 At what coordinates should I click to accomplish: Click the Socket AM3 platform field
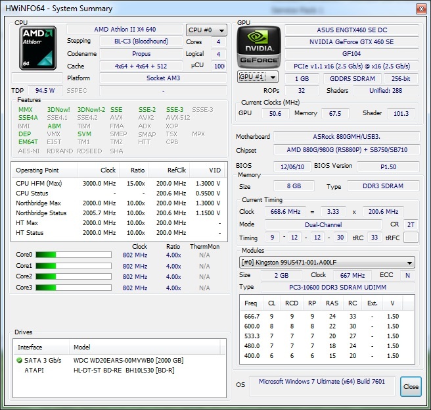point(164,78)
